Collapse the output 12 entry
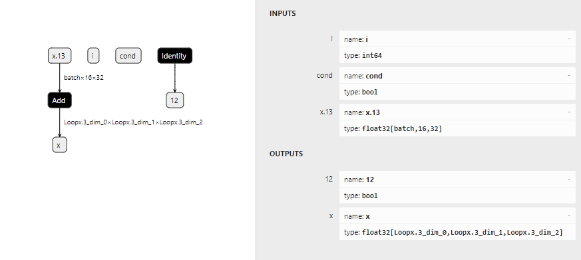This screenshot has height=260, width=581. tap(569, 180)
